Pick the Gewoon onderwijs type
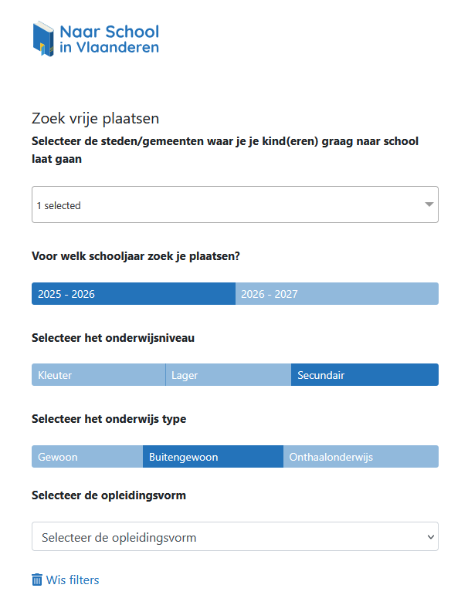 point(86,457)
